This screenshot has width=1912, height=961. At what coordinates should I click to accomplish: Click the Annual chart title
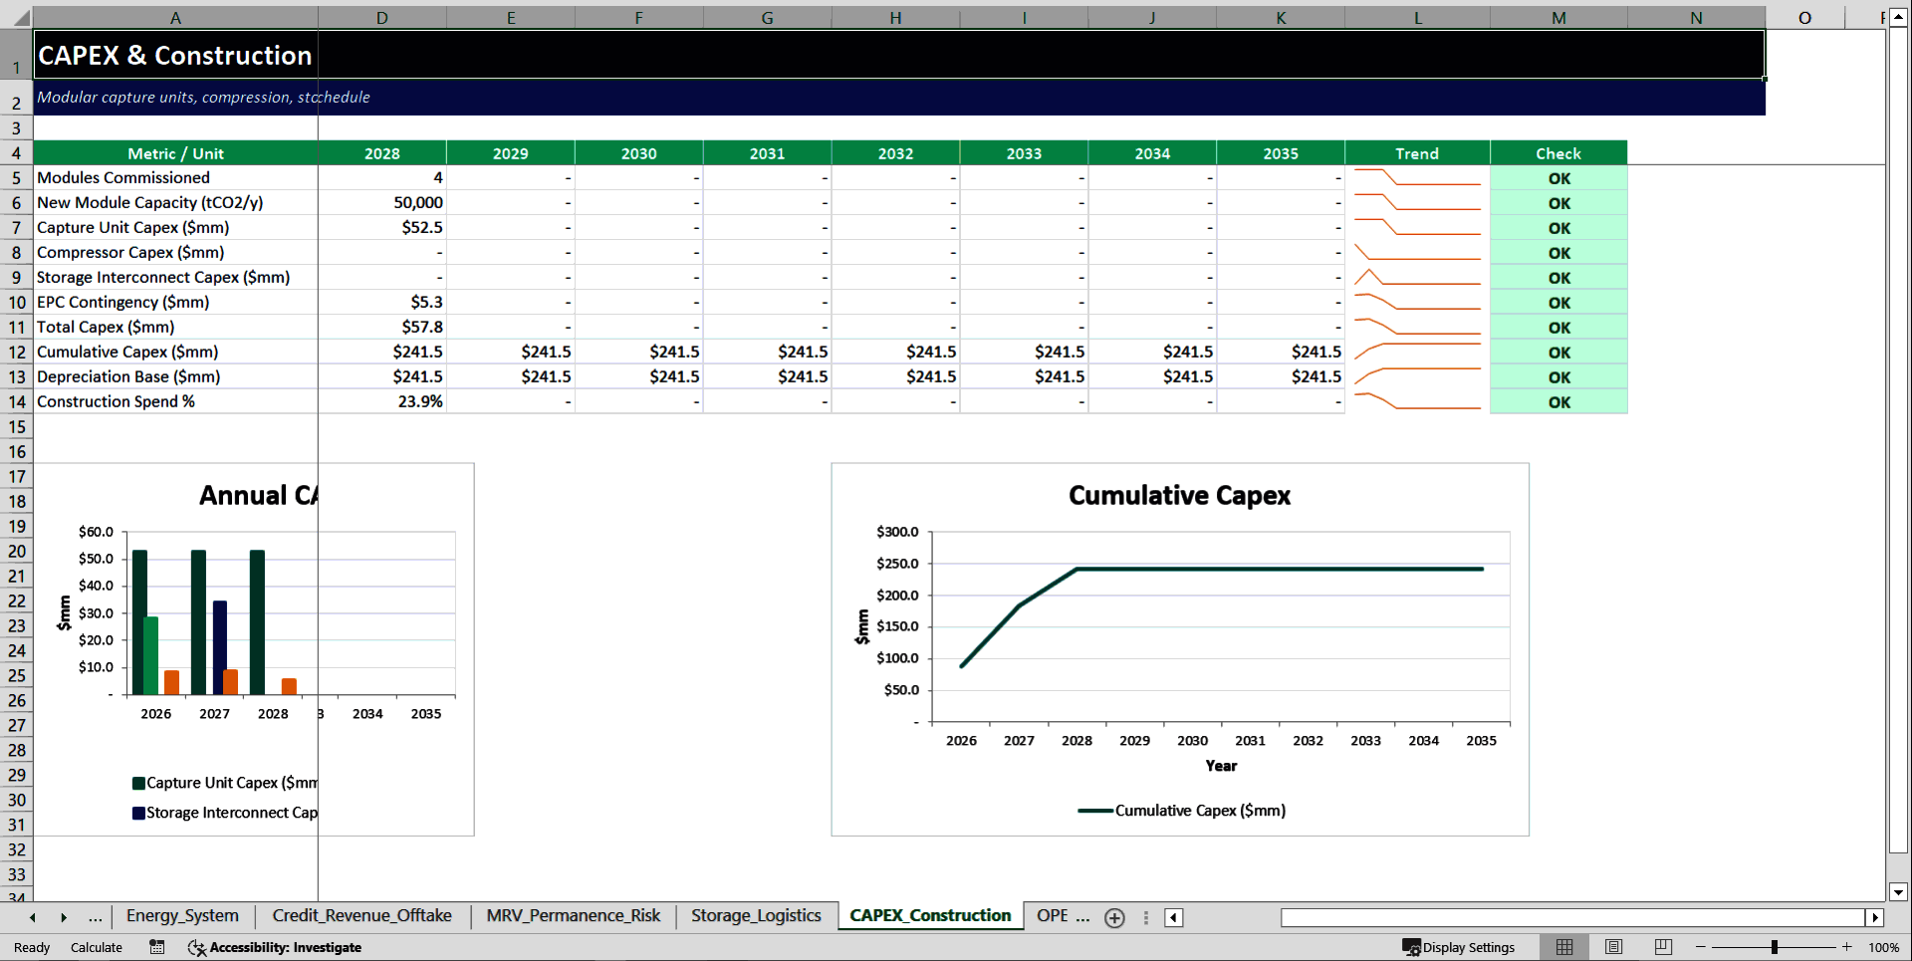259,496
